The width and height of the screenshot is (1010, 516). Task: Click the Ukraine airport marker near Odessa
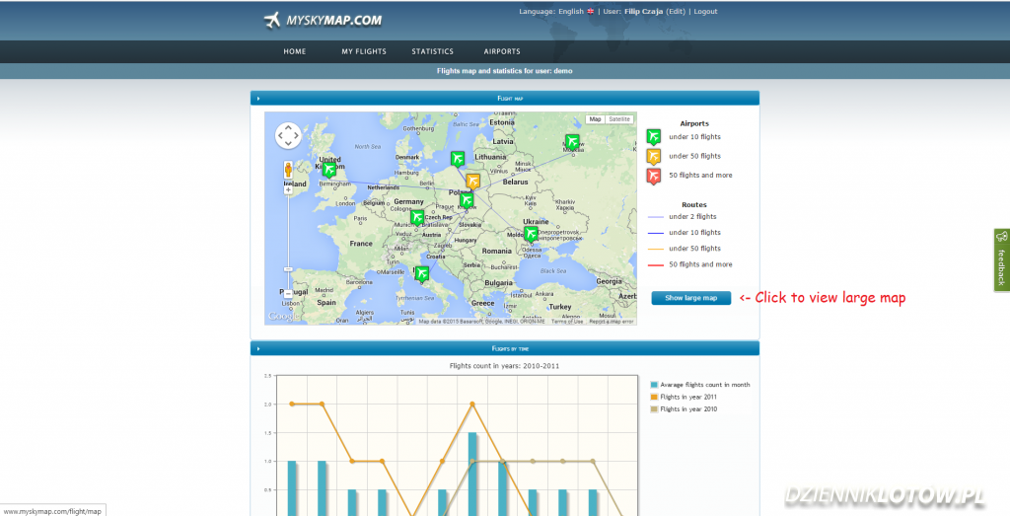tap(532, 233)
